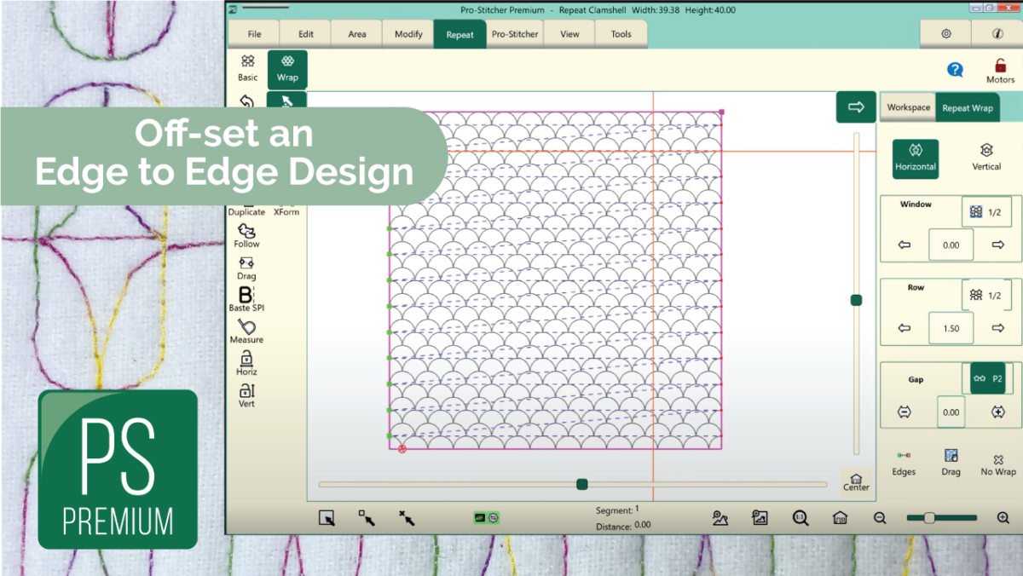Click the Horiz lock icon
Screen dimensions: 1023x576
point(246,364)
